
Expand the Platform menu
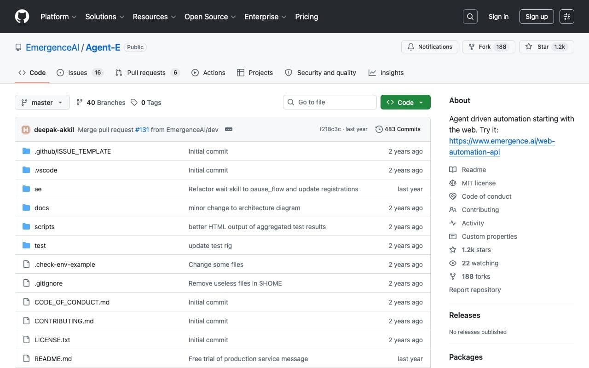point(58,17)
